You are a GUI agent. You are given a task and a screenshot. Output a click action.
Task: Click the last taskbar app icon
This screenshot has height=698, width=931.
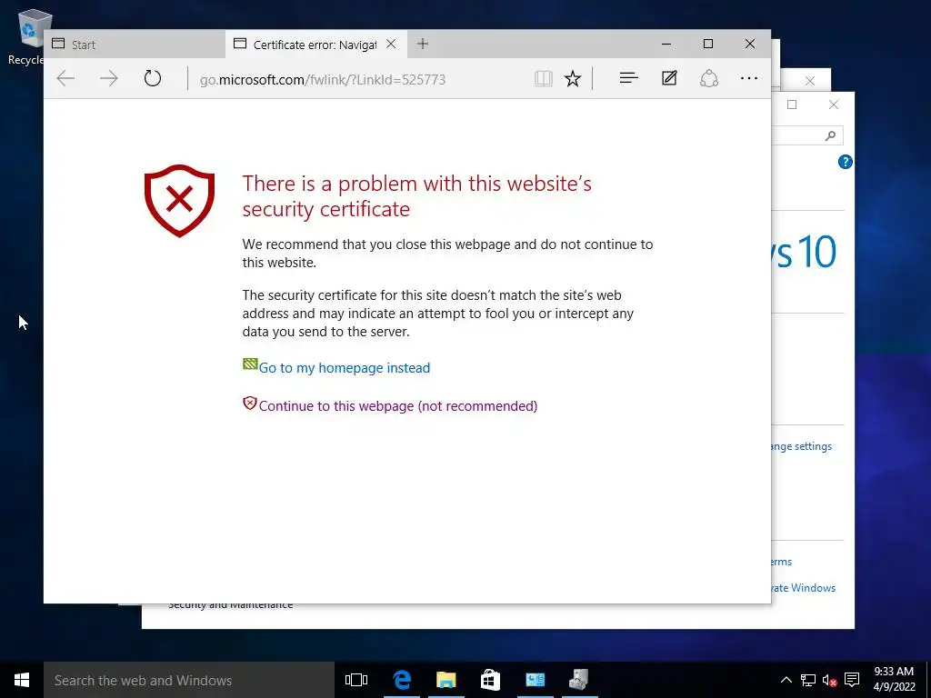click(579, 680)
